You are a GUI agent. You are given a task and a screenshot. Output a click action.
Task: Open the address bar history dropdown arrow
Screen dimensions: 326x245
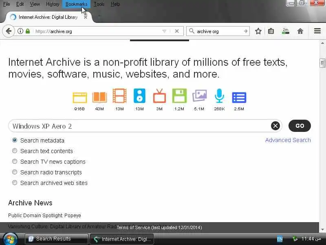[x=164, y=31]
